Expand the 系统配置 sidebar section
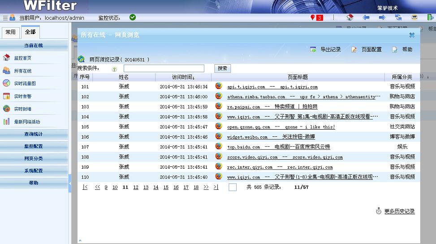 [34, 171]
